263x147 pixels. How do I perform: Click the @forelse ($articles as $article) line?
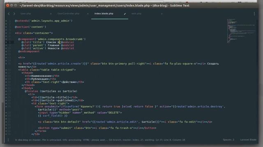51,91
